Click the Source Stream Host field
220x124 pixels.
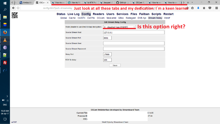(134, 32)
